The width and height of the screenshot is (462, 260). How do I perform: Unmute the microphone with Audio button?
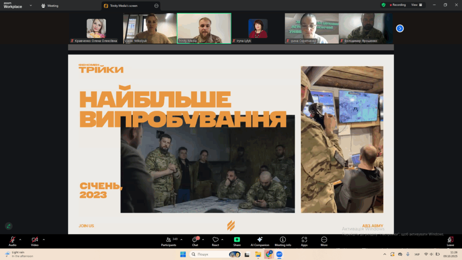point(12,240)
